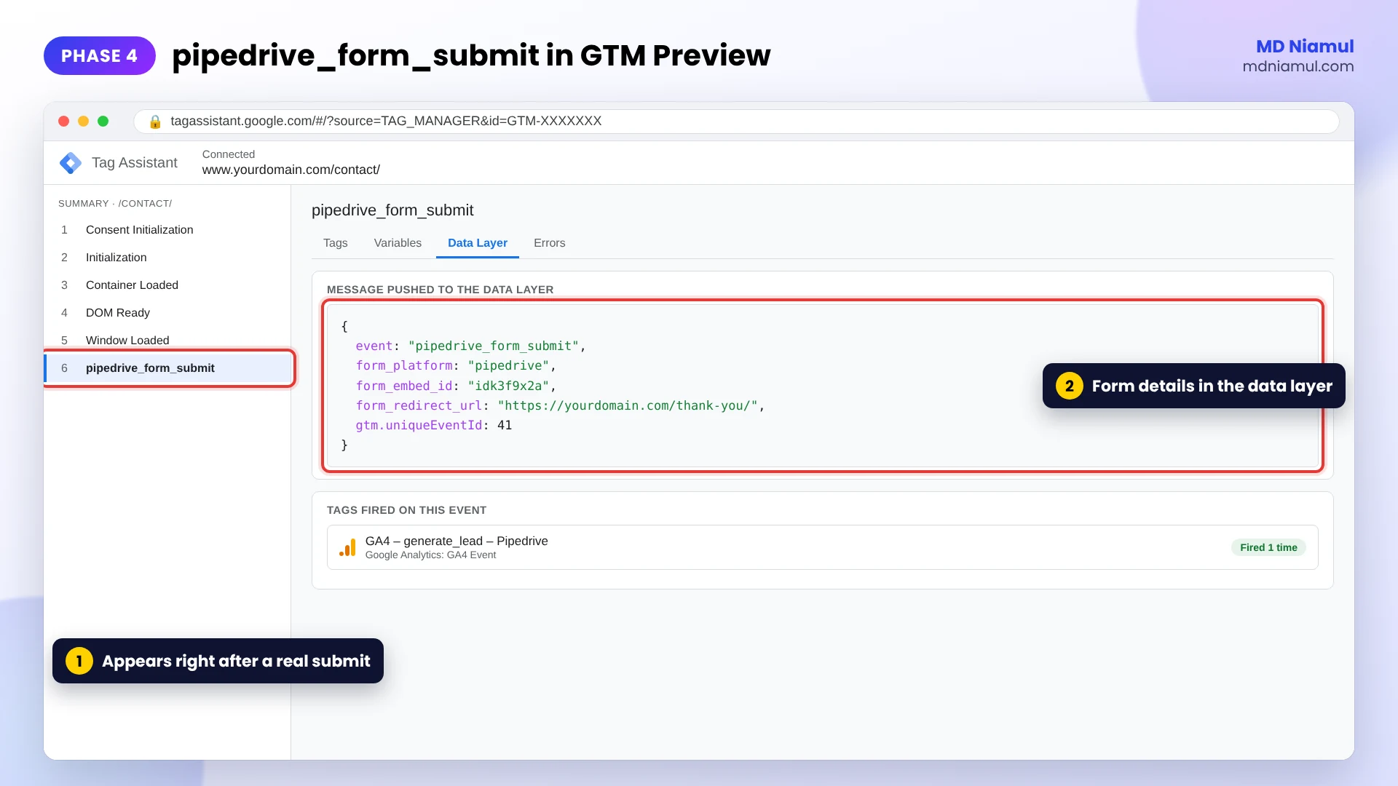Click Message Pushed To The Data Layer heading
Image resolution: width=1398 pixels, height=786 pixels.
440,290
